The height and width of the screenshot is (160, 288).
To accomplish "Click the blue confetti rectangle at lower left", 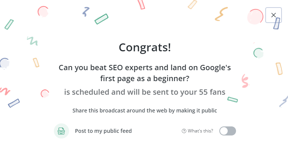I will coord(14,103).
